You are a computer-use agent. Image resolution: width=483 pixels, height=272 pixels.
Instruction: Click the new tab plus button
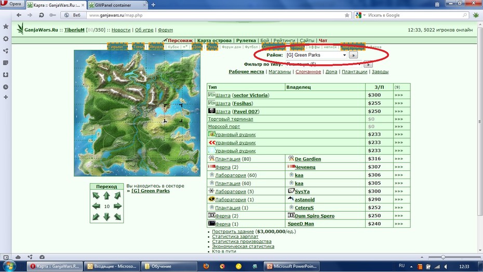click(153, 5)
